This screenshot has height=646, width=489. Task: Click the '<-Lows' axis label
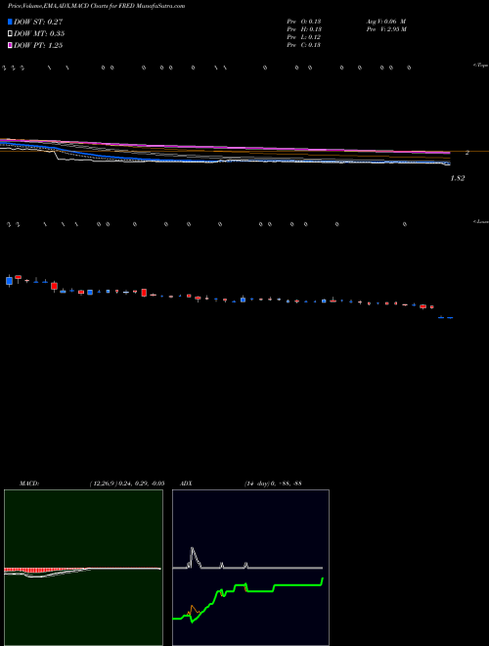click(x=481, y=222)
